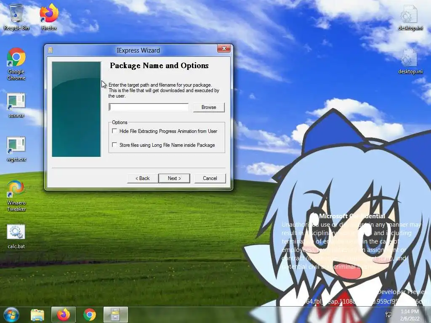This screenshot has height=323, width=431.
Task: Select the upper desktop.ini file icon
Action: [x=410, y=17]
